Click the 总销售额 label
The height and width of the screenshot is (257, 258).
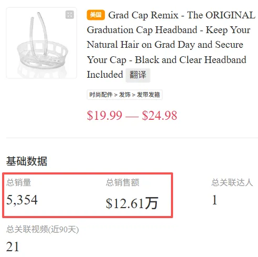pos(123,182)
